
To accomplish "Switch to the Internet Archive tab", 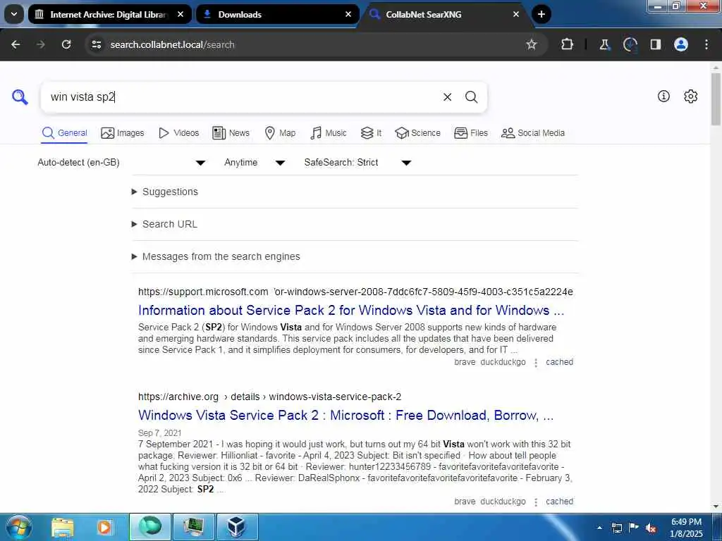I will (x=109, y=14).
